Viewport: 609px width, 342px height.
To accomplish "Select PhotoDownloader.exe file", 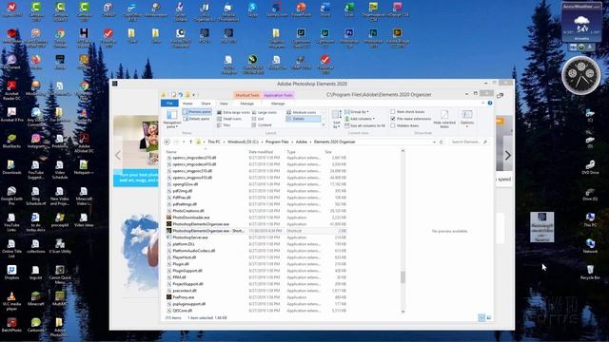I will tap(191, 218).
